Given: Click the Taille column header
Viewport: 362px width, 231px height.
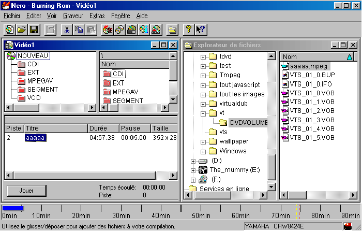Looking at the screenshot, I should (x=164, y=128).
